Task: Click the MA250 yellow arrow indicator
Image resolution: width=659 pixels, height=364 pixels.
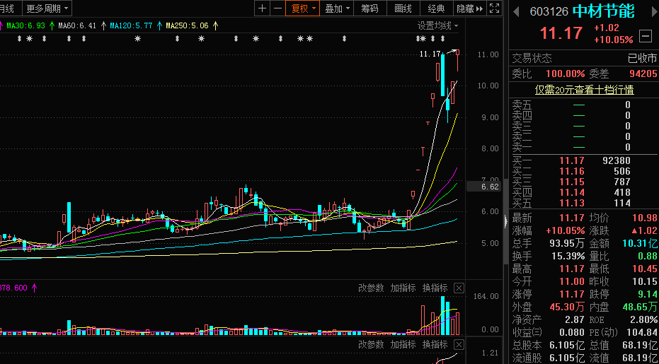Action: pos(215,25)
